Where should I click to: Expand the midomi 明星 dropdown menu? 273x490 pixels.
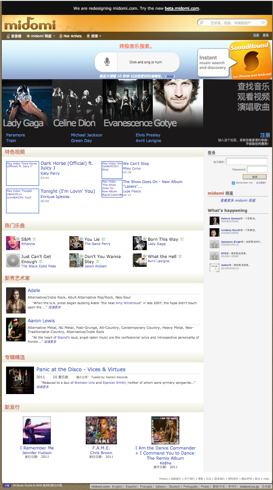(x=41, y=36)
